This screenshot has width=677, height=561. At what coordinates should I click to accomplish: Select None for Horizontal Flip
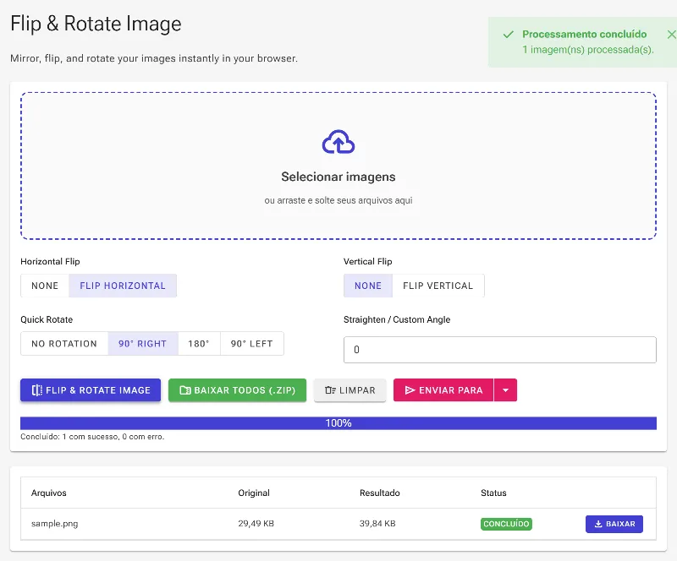click(45, 286)
